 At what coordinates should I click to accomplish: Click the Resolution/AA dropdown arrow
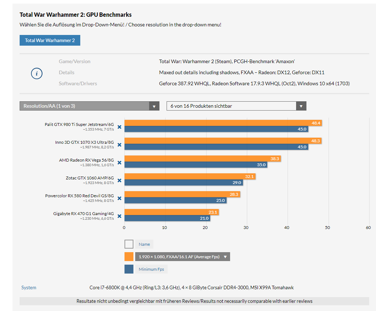click(154, 106)
